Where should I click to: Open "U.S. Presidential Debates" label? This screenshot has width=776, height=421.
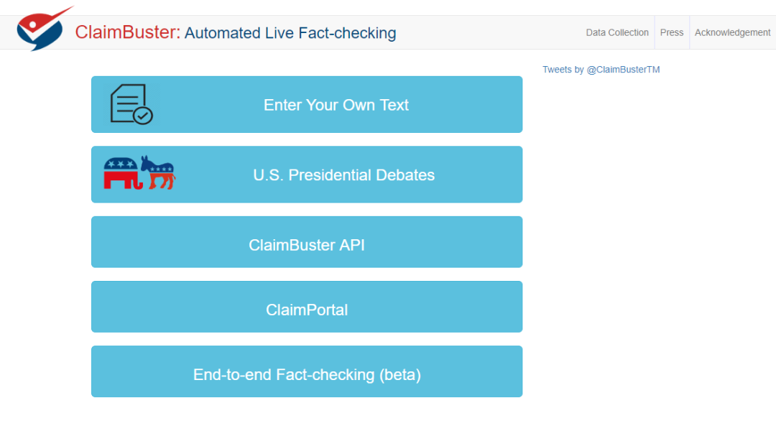pos(343,175)
